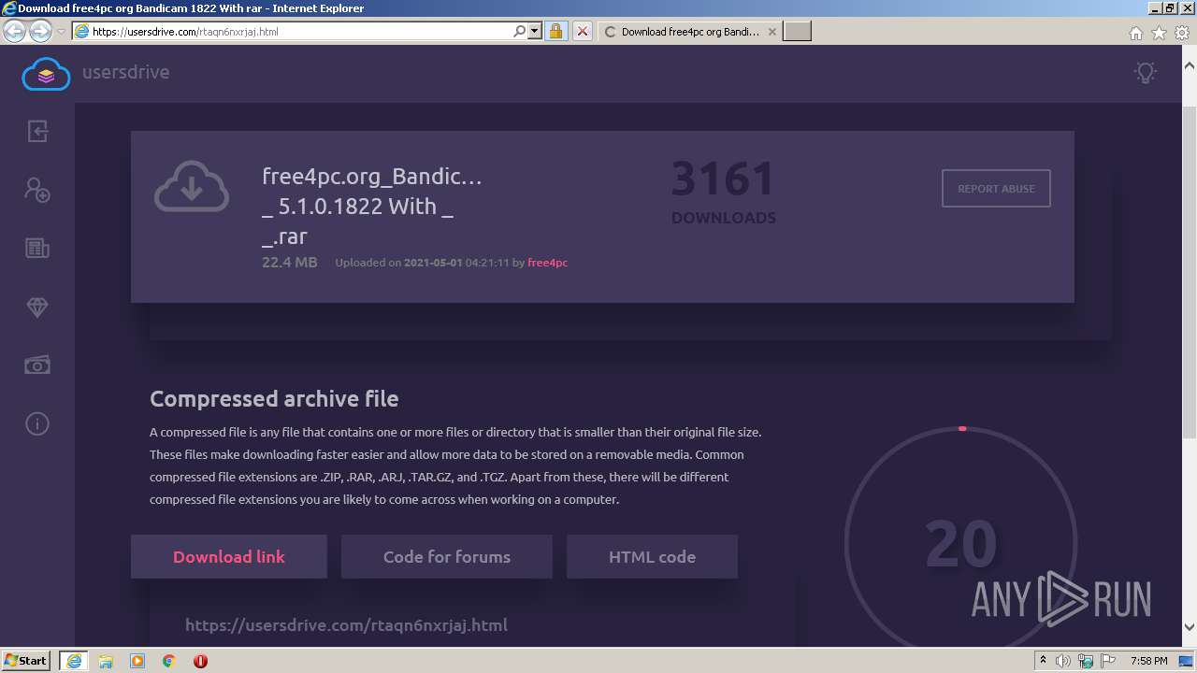Open the login sidebar icon
1197x673 pixels.
37,131
